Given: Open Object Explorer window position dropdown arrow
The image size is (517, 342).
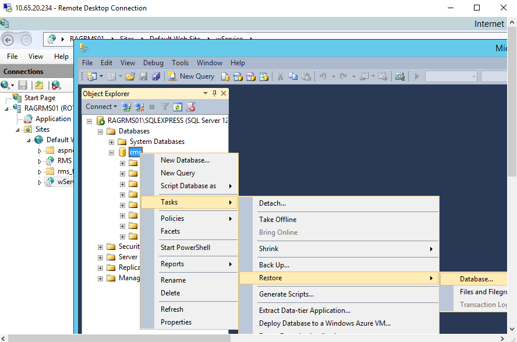Looking at the screenshot, I should tap(206, 93).
